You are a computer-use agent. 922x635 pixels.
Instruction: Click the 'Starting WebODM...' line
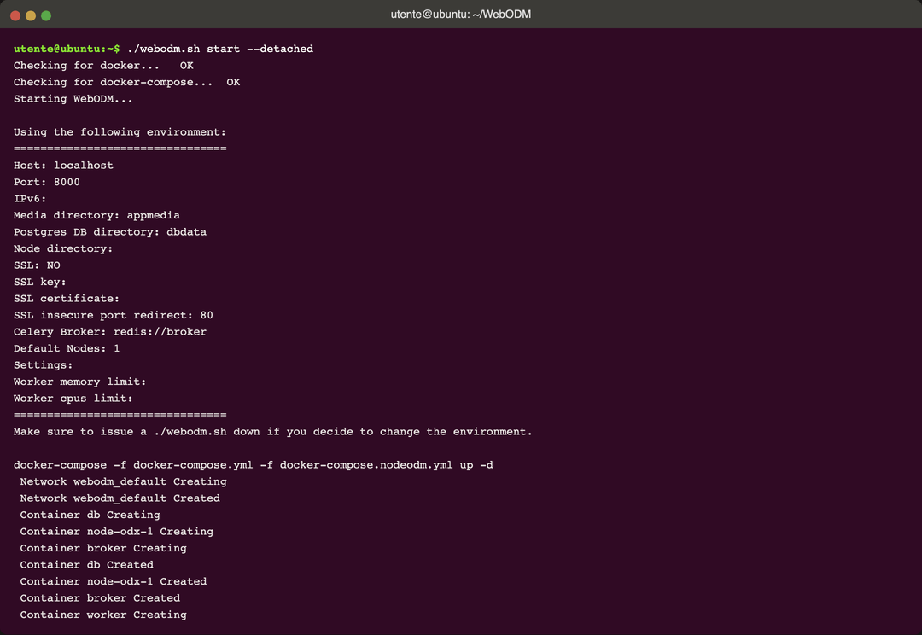73,99
